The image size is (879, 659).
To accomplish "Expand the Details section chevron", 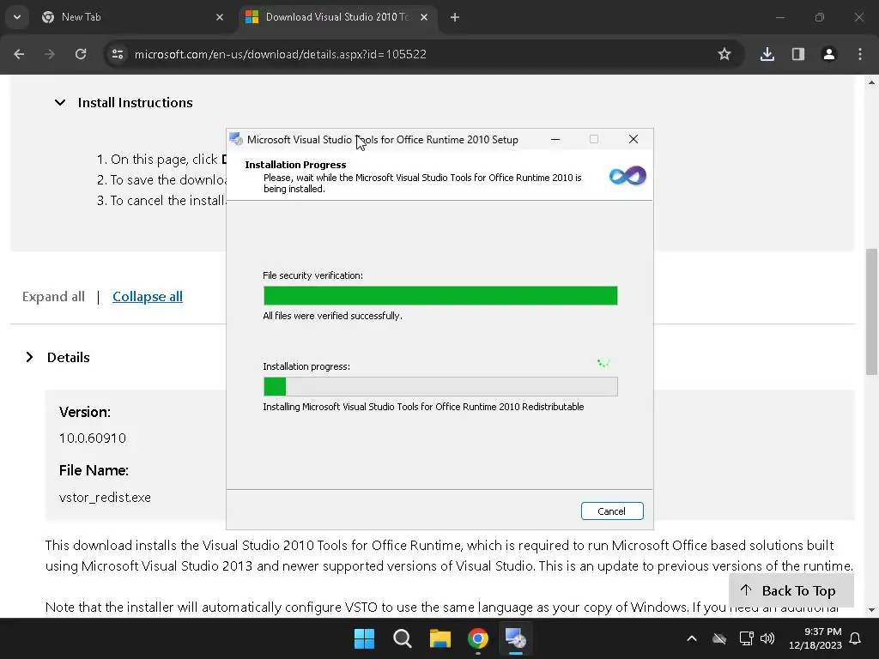I will pos(30,357).
